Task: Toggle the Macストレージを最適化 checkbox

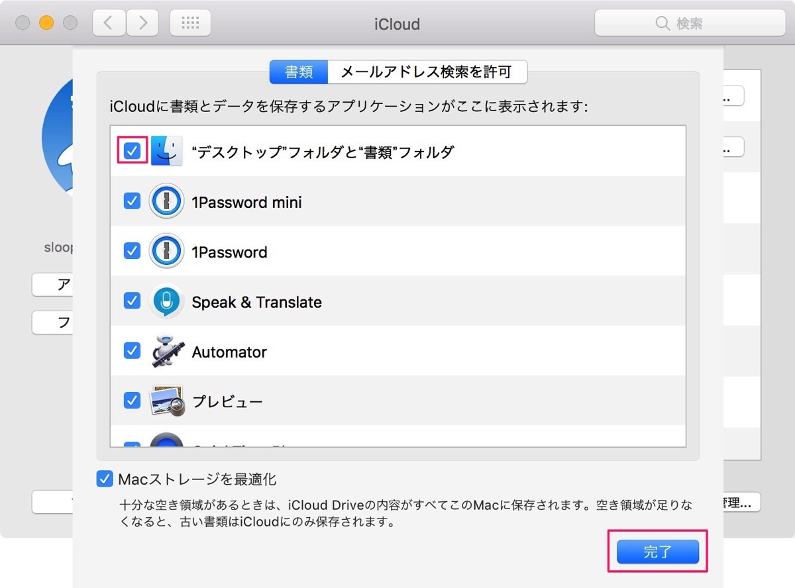Action: [x=105, y=479]
